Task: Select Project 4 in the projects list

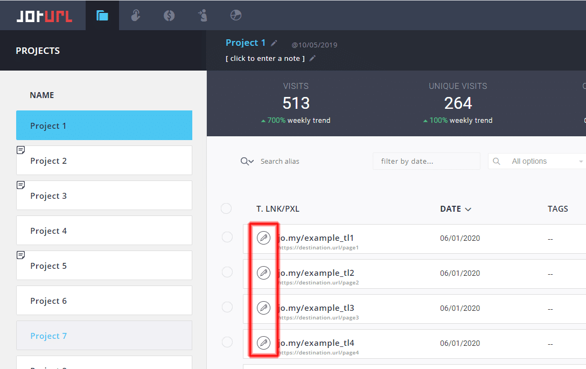Action: point(104,231)
